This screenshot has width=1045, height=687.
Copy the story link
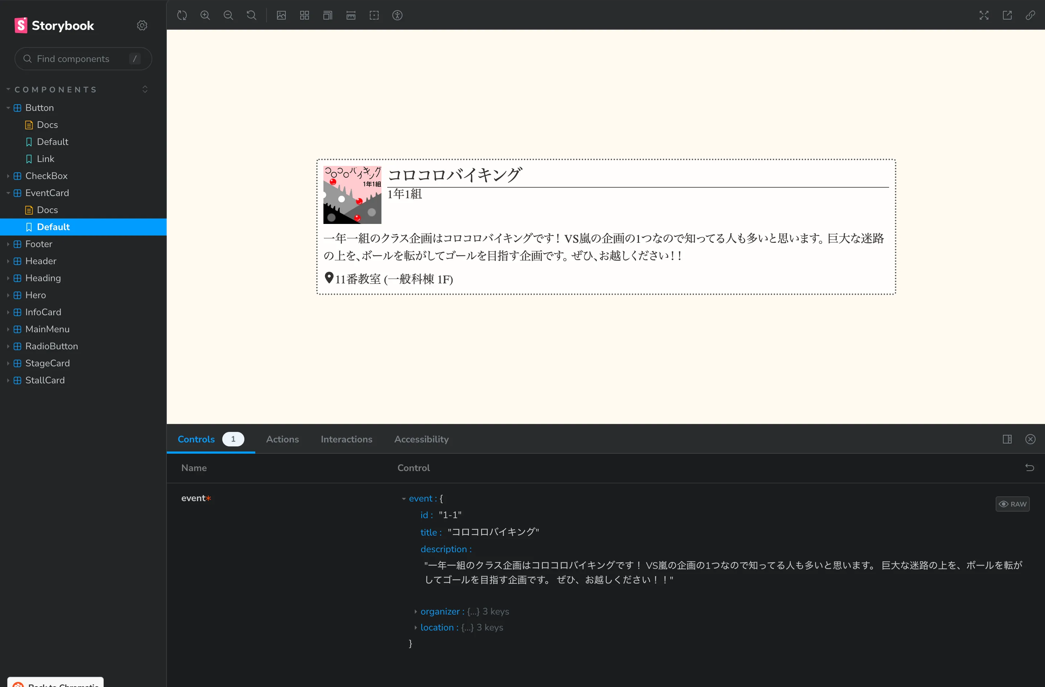point(1030,15)
